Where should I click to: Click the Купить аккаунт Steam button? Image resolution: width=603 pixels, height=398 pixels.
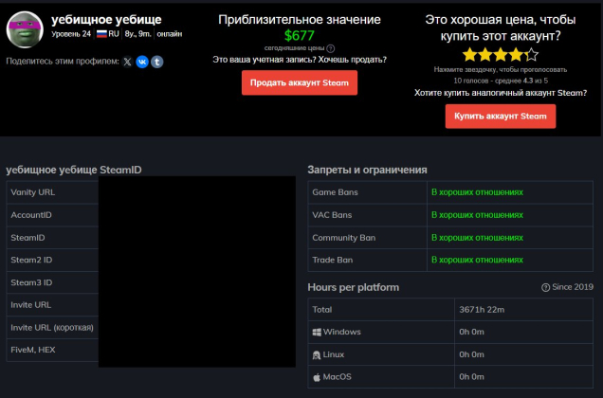[501, 117]
